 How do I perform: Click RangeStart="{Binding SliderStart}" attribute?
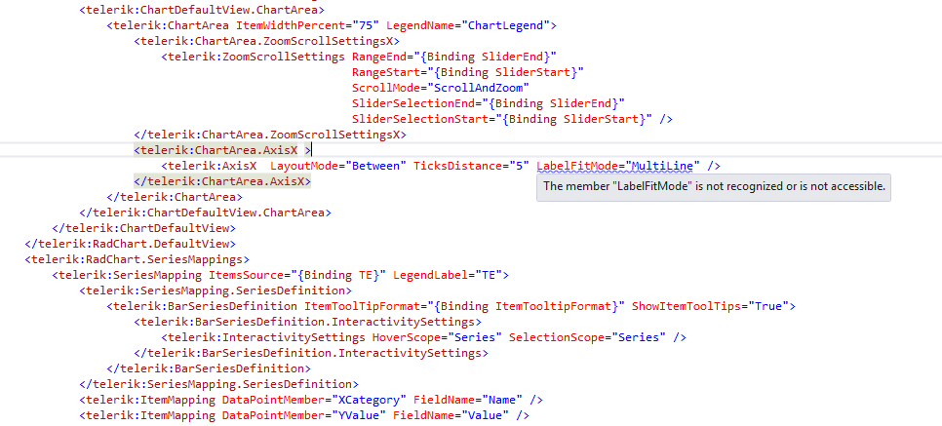point(469,73)
